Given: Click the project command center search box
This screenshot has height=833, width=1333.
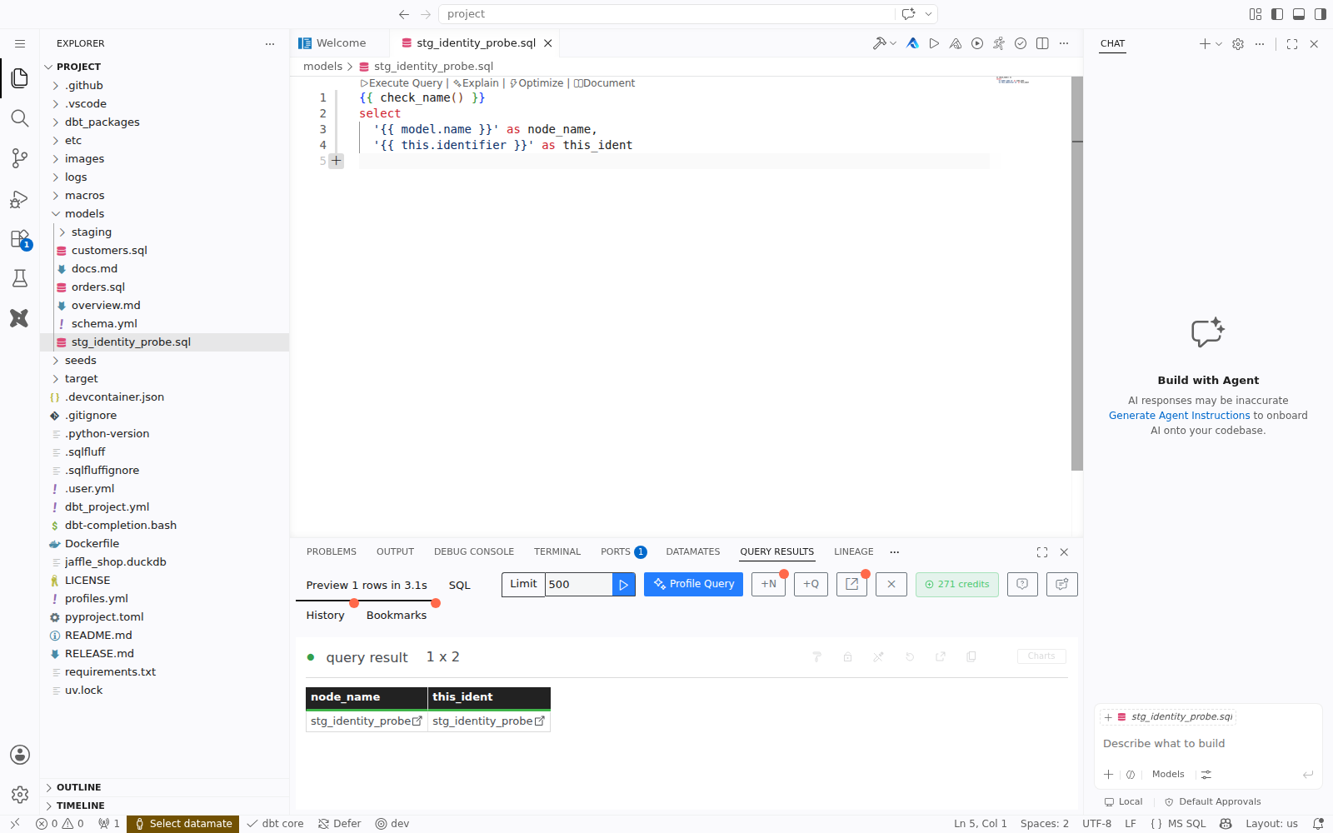Looking at the screenshot, I should [x=666, y=14].
